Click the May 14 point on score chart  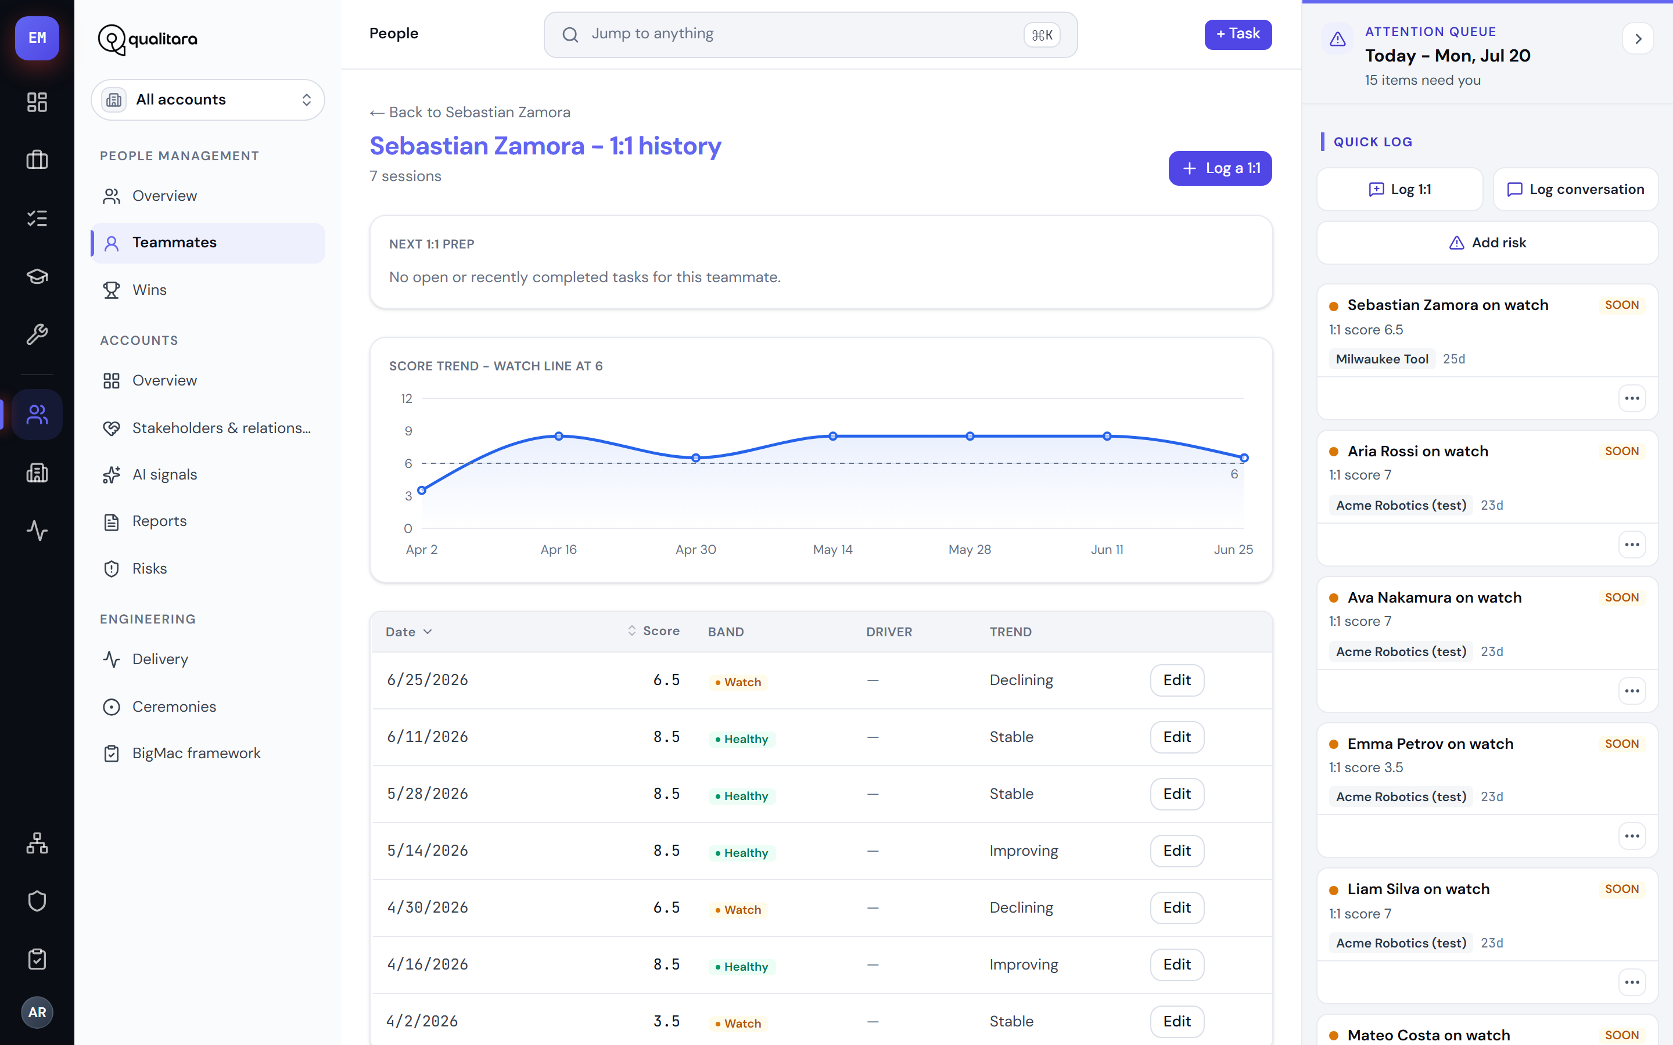(833, 436)
